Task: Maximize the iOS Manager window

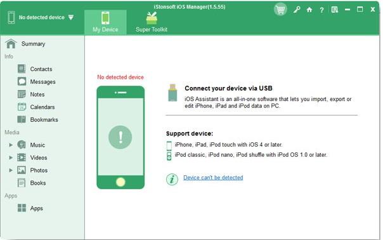Action: [x=360, y=10]
